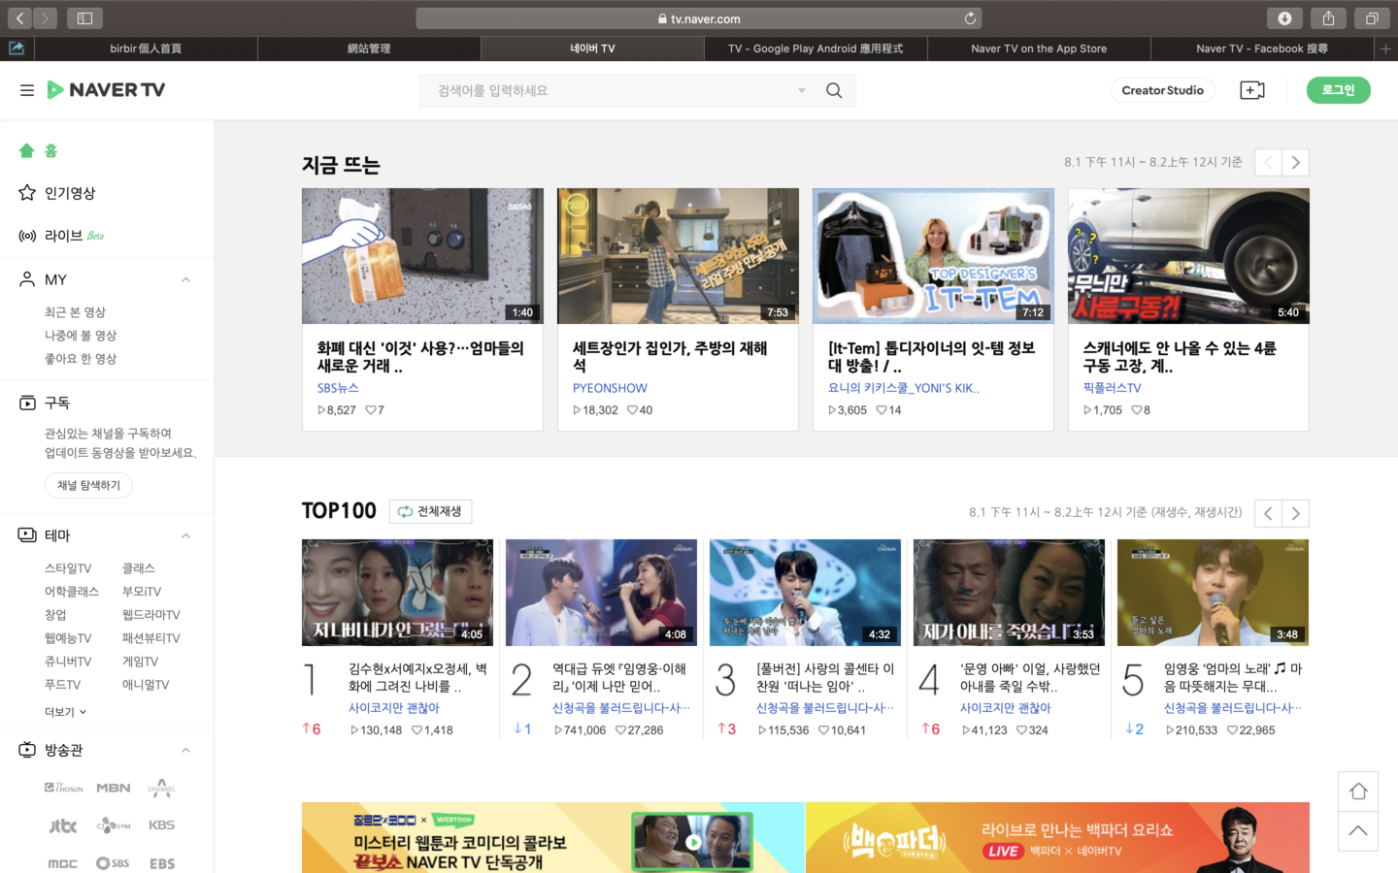
Task: Switch to Naver TV on the App Store tab
Action: (1039, 48)
